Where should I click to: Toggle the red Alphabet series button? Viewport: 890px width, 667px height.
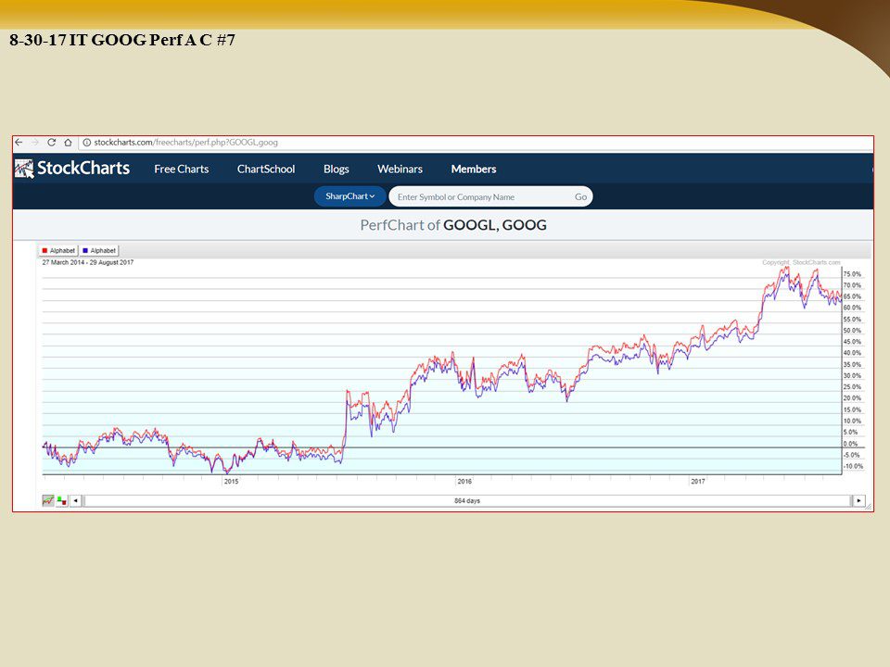tap(57, 251)
